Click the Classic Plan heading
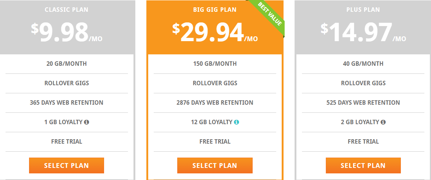 click(x=67, y=10)
